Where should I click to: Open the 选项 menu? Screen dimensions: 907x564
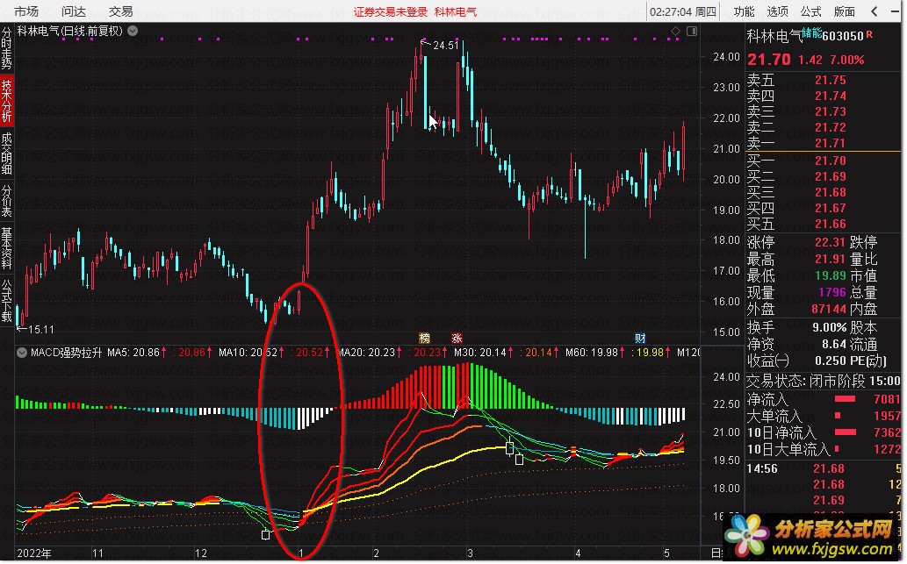(x=777, y=11)
